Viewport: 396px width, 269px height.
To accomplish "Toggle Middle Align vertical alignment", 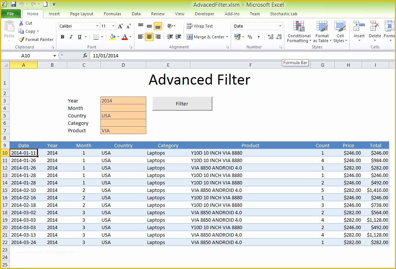I will point(149,26).
